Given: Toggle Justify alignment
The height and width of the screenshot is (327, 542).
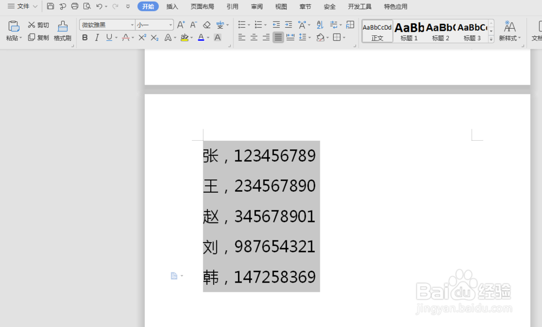Looking at the screenshot, I should tap(278, 37).
